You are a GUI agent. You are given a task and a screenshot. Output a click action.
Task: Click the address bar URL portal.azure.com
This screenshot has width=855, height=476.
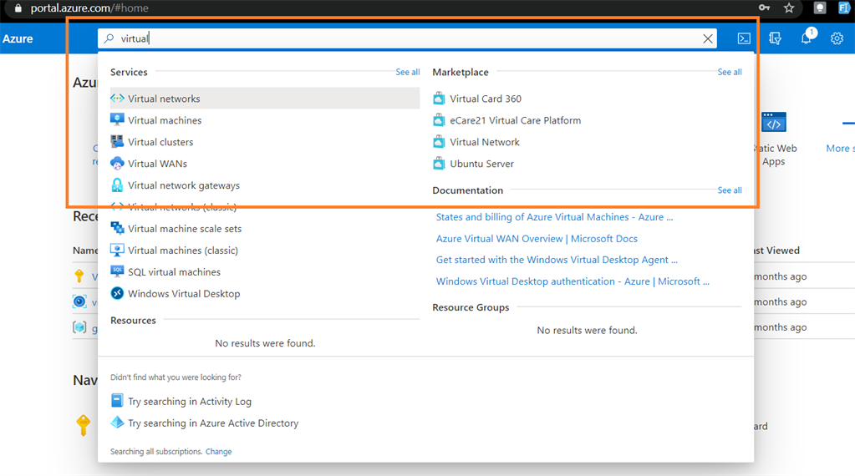click(89, 8)
